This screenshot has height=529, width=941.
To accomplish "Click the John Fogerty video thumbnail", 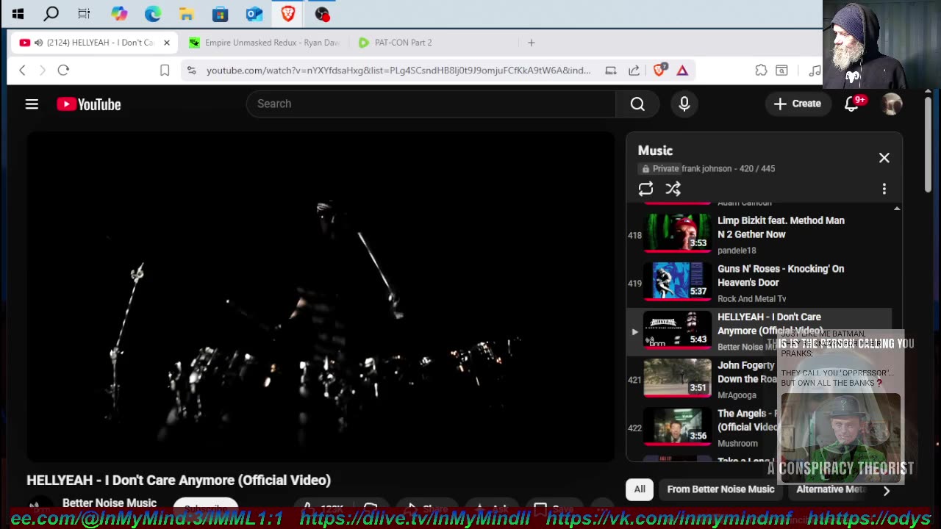I will click(677, 378).
